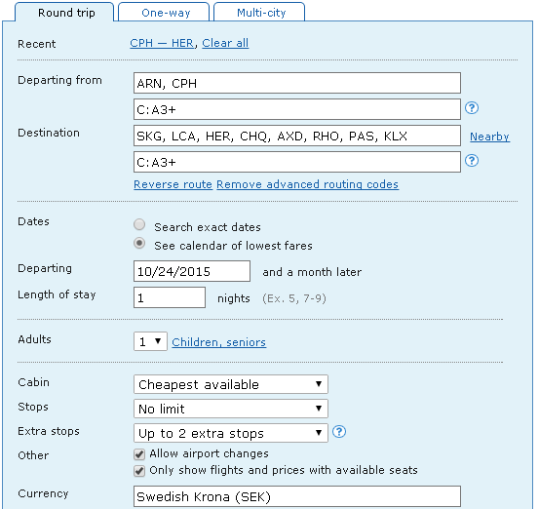This screenshot has height=509, width=539.
Task: Open help icon beside departure routing code
Action: (x=472, y=108)
